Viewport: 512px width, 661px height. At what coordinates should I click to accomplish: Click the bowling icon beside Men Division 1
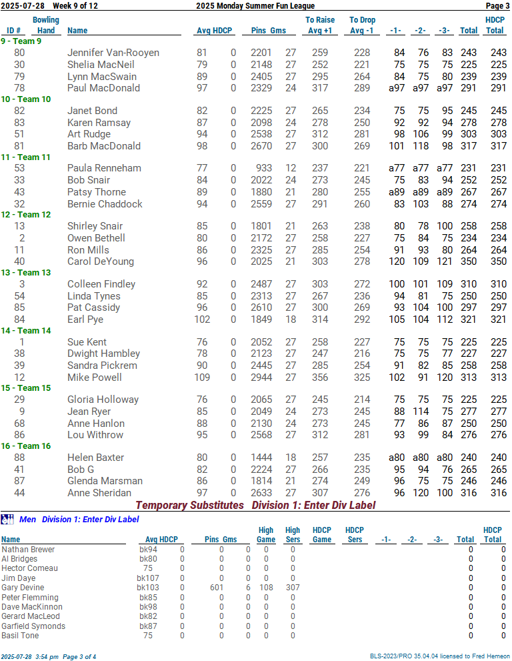[7, 519]
